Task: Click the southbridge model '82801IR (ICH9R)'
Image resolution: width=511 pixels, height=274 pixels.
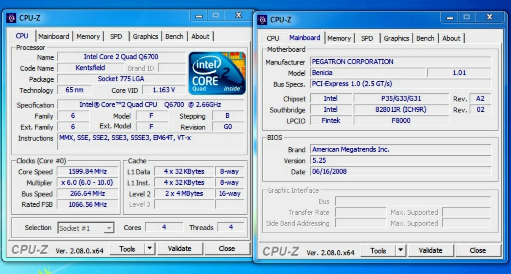Action: (x=401, y=109)
